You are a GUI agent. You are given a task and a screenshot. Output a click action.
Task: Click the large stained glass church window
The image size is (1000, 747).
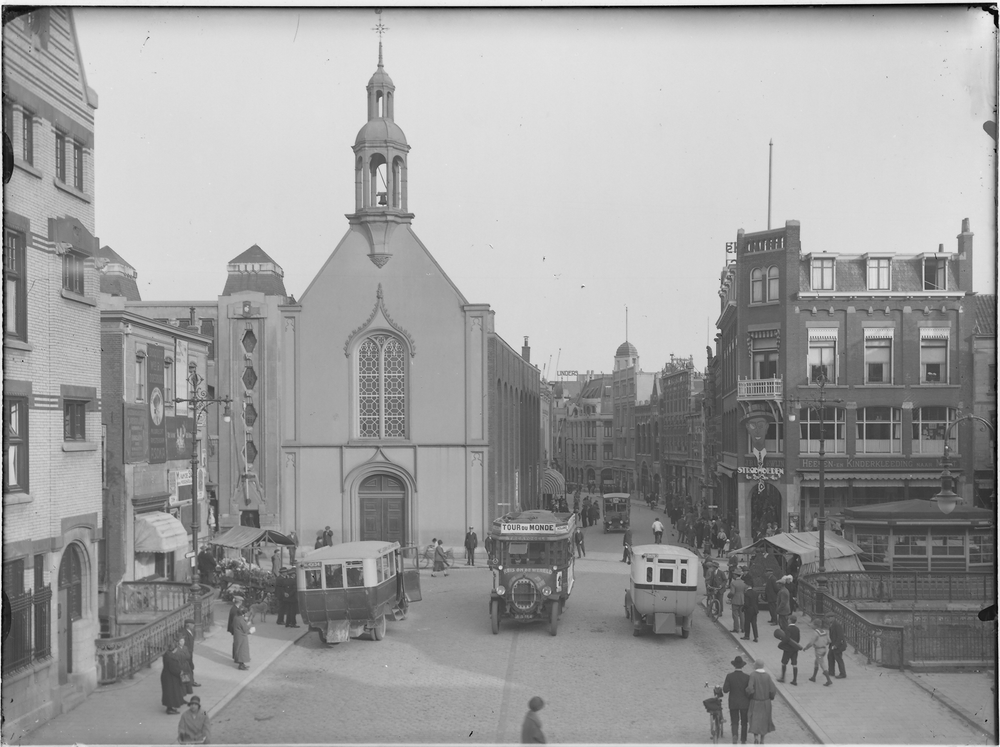382,386
